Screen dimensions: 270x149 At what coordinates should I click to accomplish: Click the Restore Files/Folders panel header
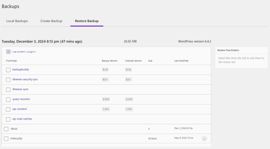[228, 50]
